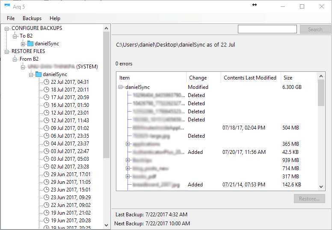Click the left tree scrollbar up arrow
This screenshot has width=332, height=230.
pos(106,28)
